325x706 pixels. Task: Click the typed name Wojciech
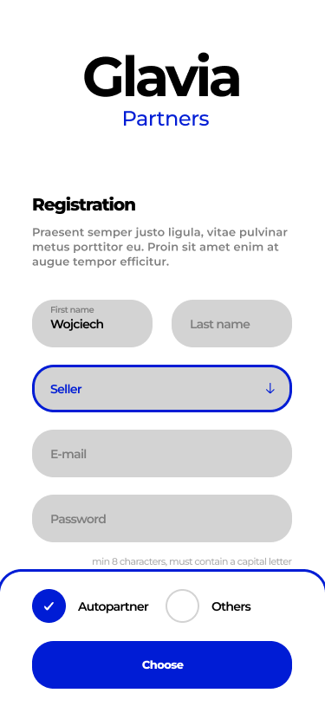(77, 324)
